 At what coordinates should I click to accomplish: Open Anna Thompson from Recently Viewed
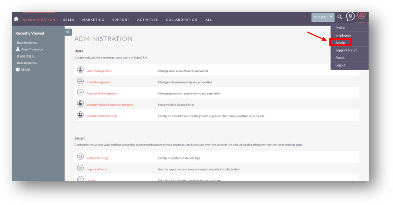32,49
